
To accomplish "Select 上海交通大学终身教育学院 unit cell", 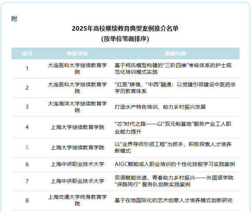I will (77, 200).
